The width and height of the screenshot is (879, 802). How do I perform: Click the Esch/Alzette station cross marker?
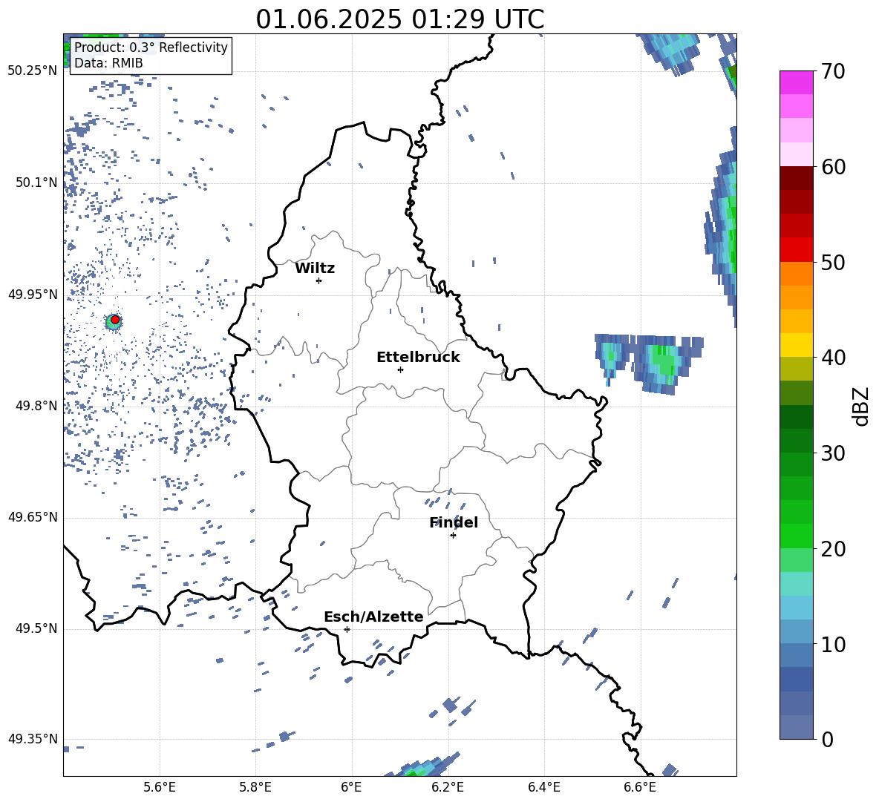[x=347, y=629]
